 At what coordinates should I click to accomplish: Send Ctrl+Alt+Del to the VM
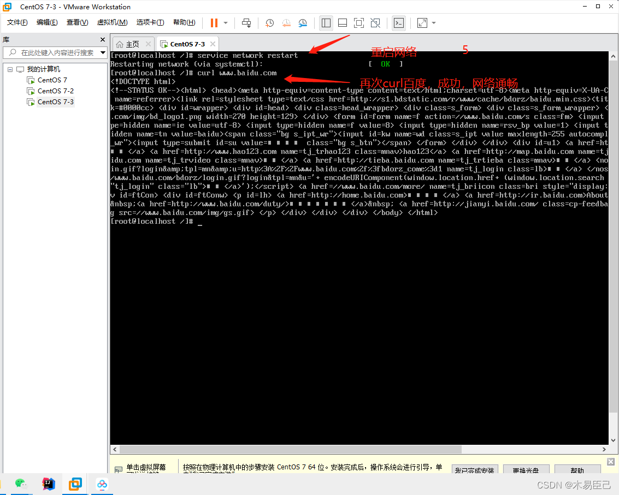(246, 23)
